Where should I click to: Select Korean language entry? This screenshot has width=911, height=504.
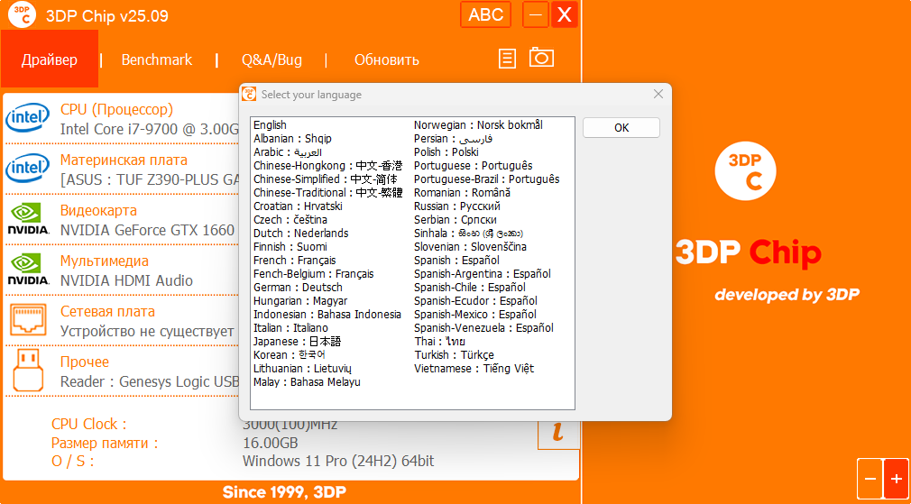[290, 354]
